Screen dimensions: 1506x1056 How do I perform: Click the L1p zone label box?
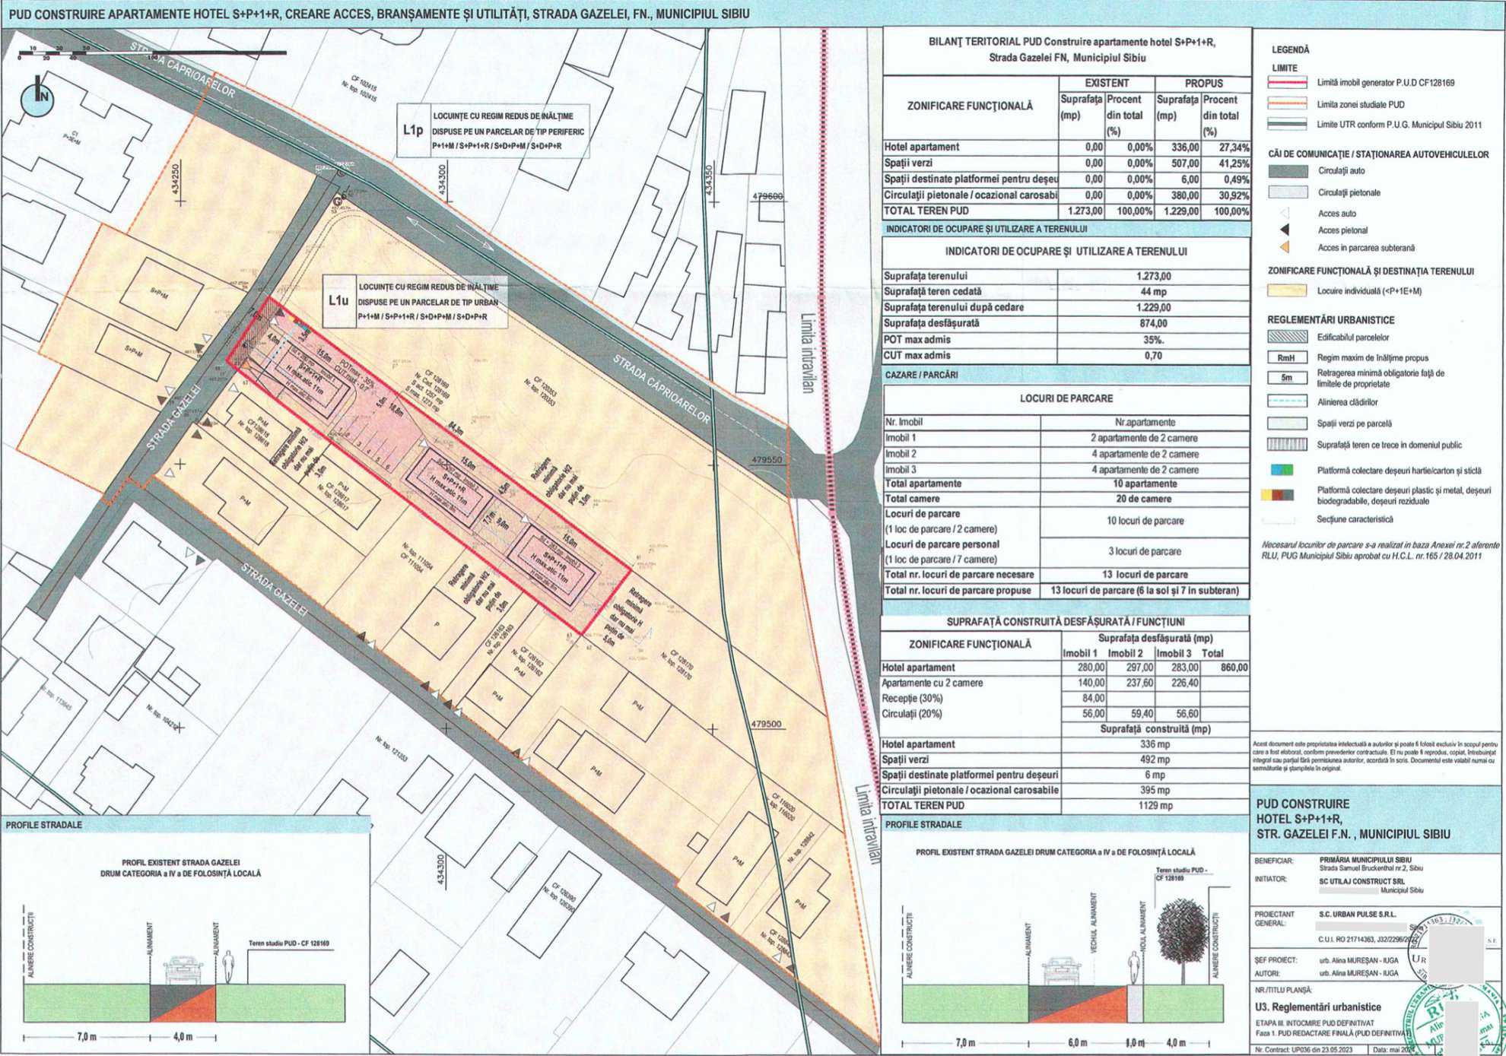point(494,130)
